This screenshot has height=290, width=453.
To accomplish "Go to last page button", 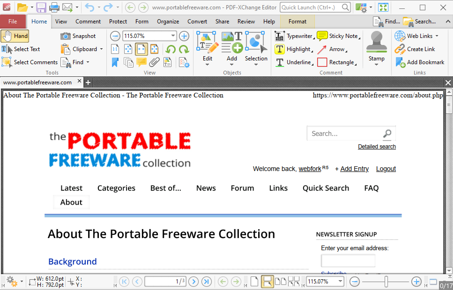I will [207, 282].
